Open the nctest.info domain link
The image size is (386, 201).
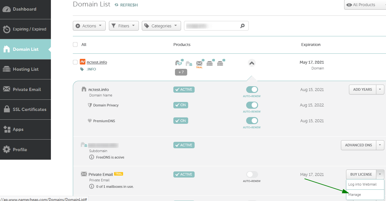(x=97, y=62)
